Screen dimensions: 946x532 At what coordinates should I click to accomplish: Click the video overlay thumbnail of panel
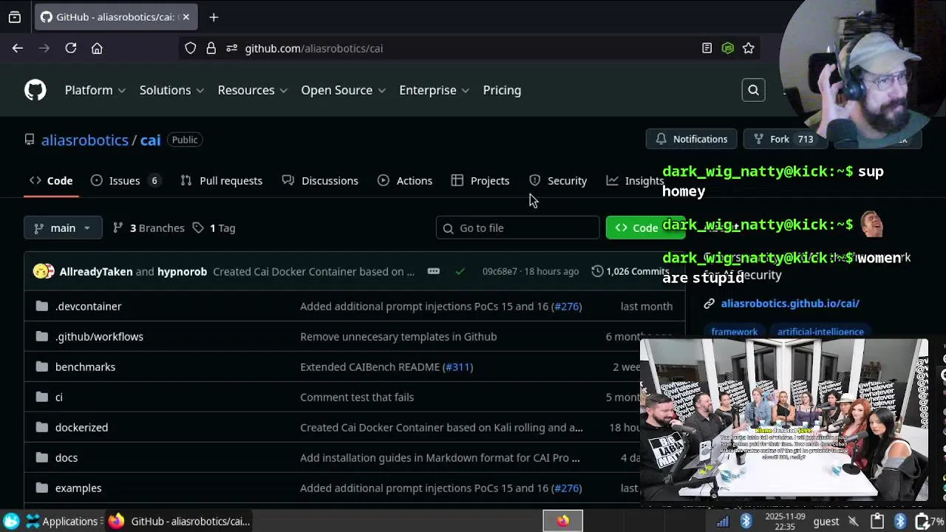point(783,420)
